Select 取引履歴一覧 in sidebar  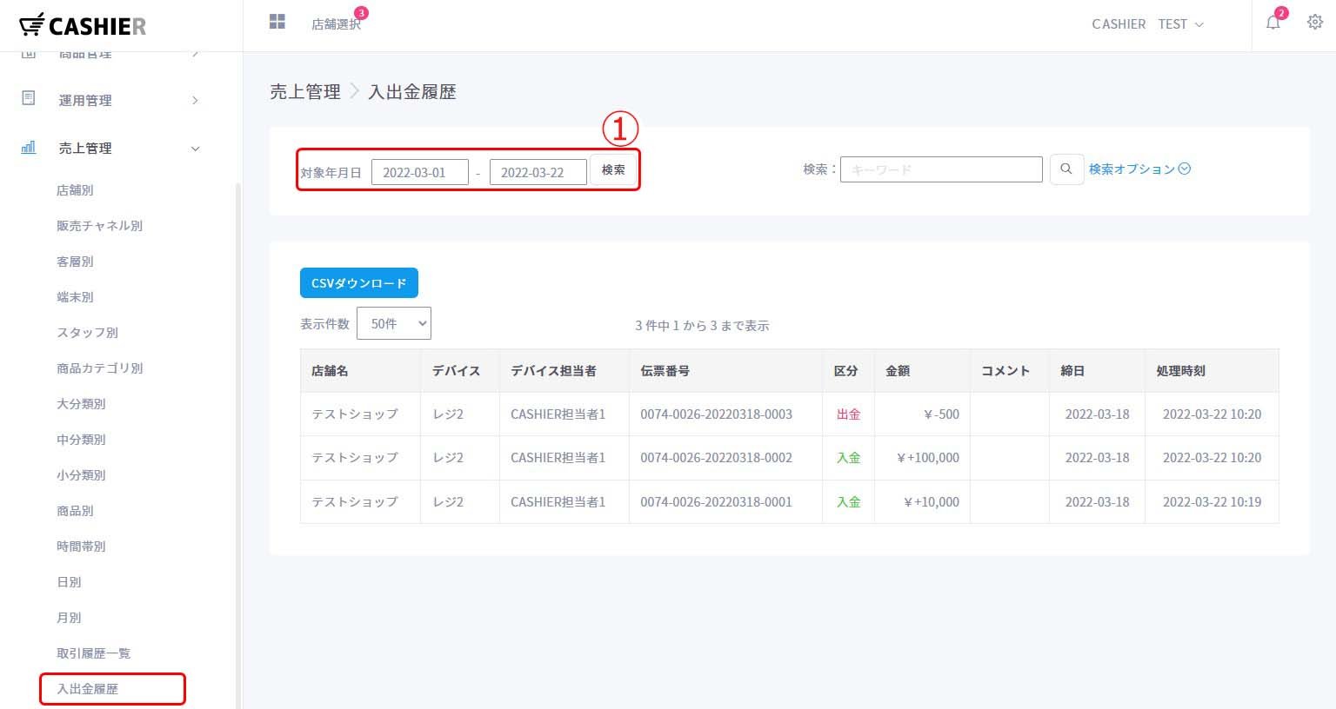pos(93,653)
